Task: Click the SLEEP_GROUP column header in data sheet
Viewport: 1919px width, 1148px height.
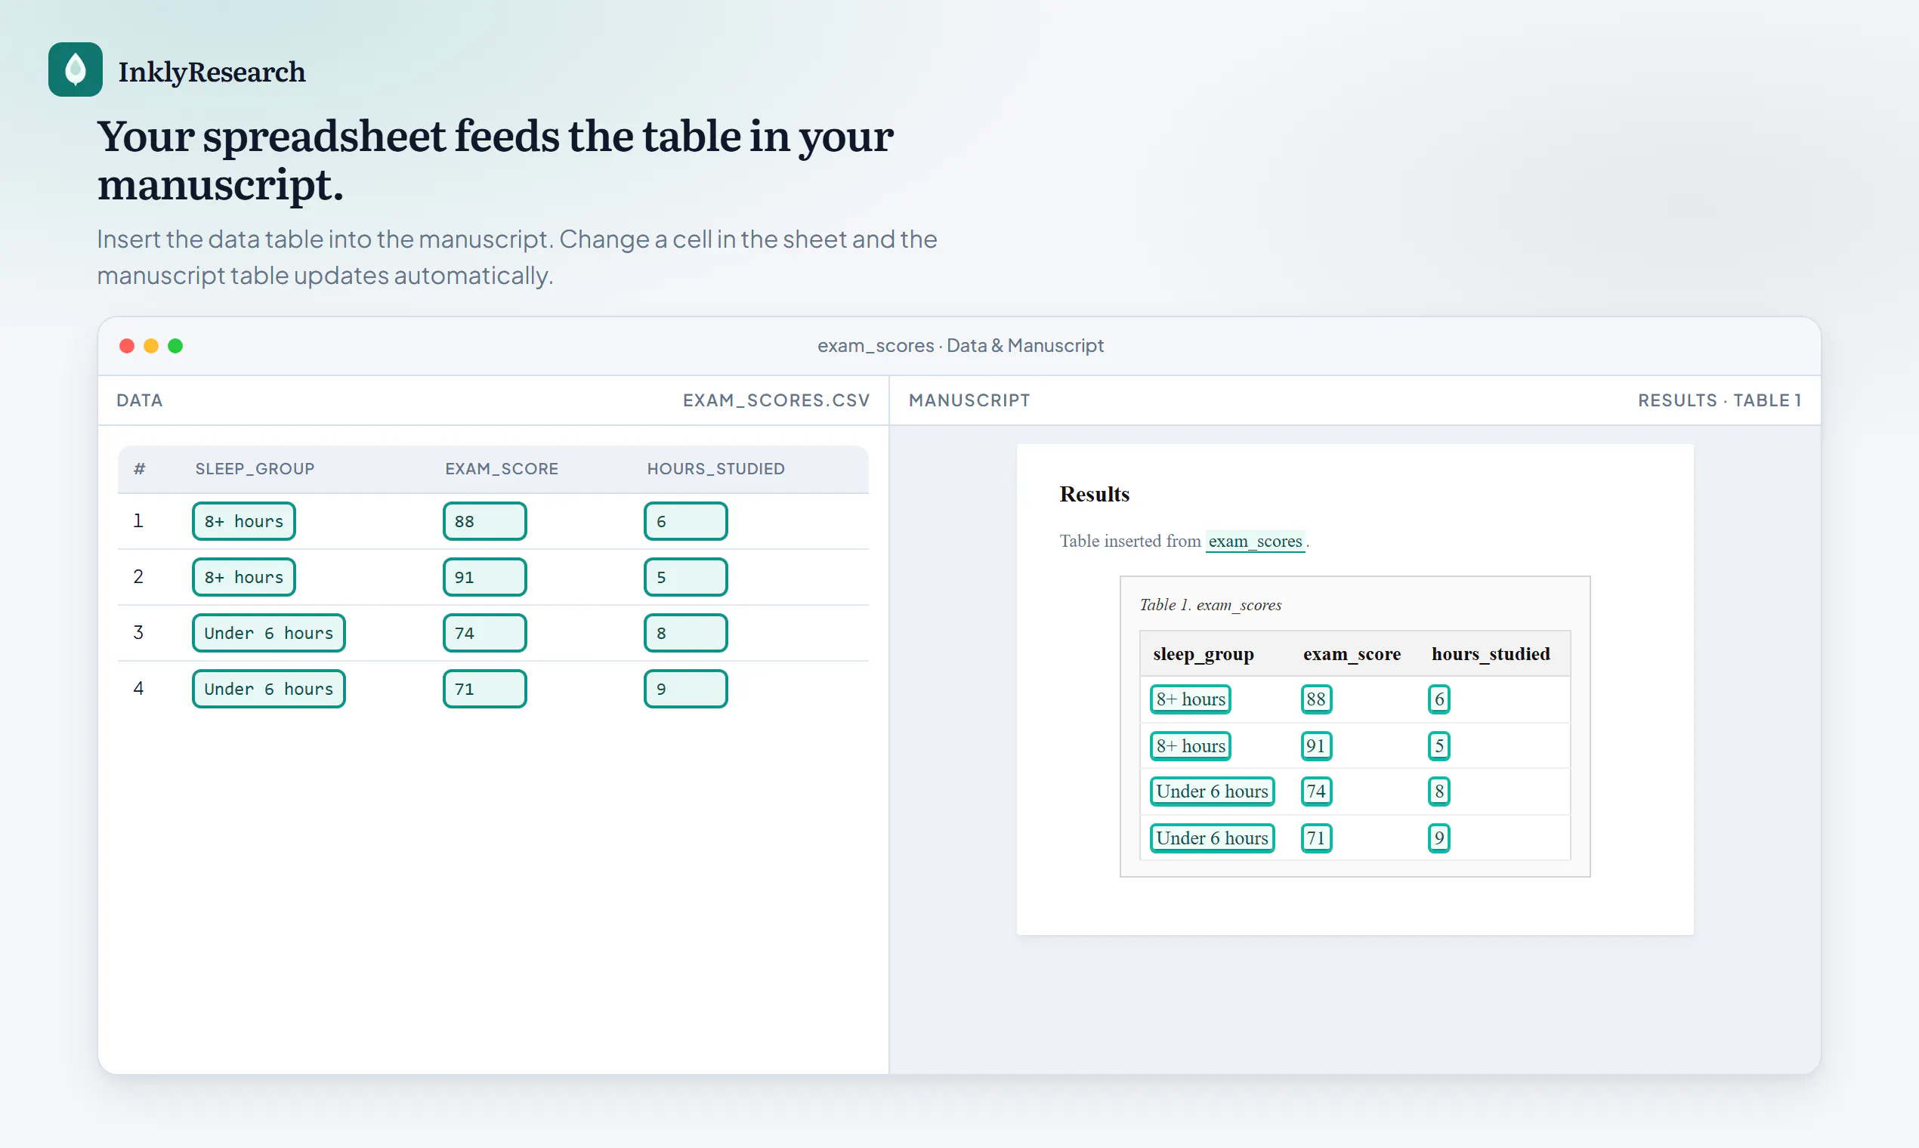Action: click(x=255, y=469)
